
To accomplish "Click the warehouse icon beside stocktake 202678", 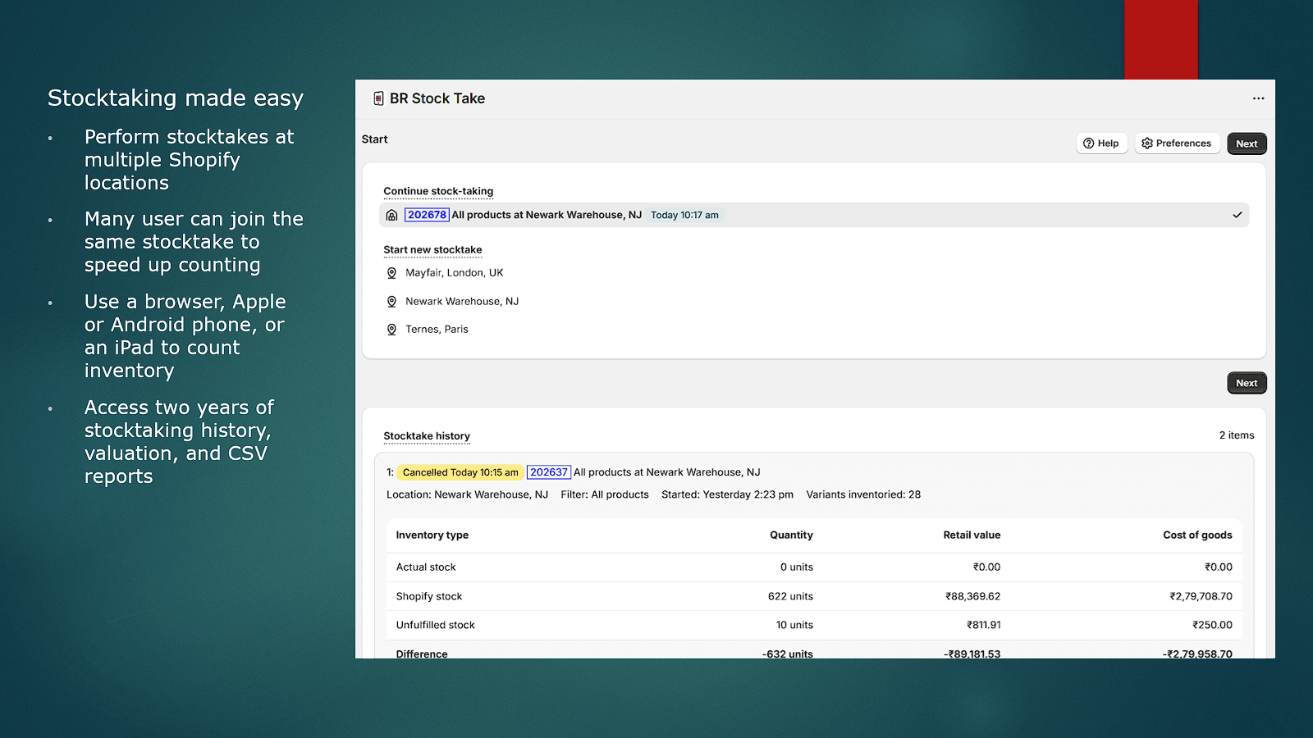I will [x=392, y=216].
